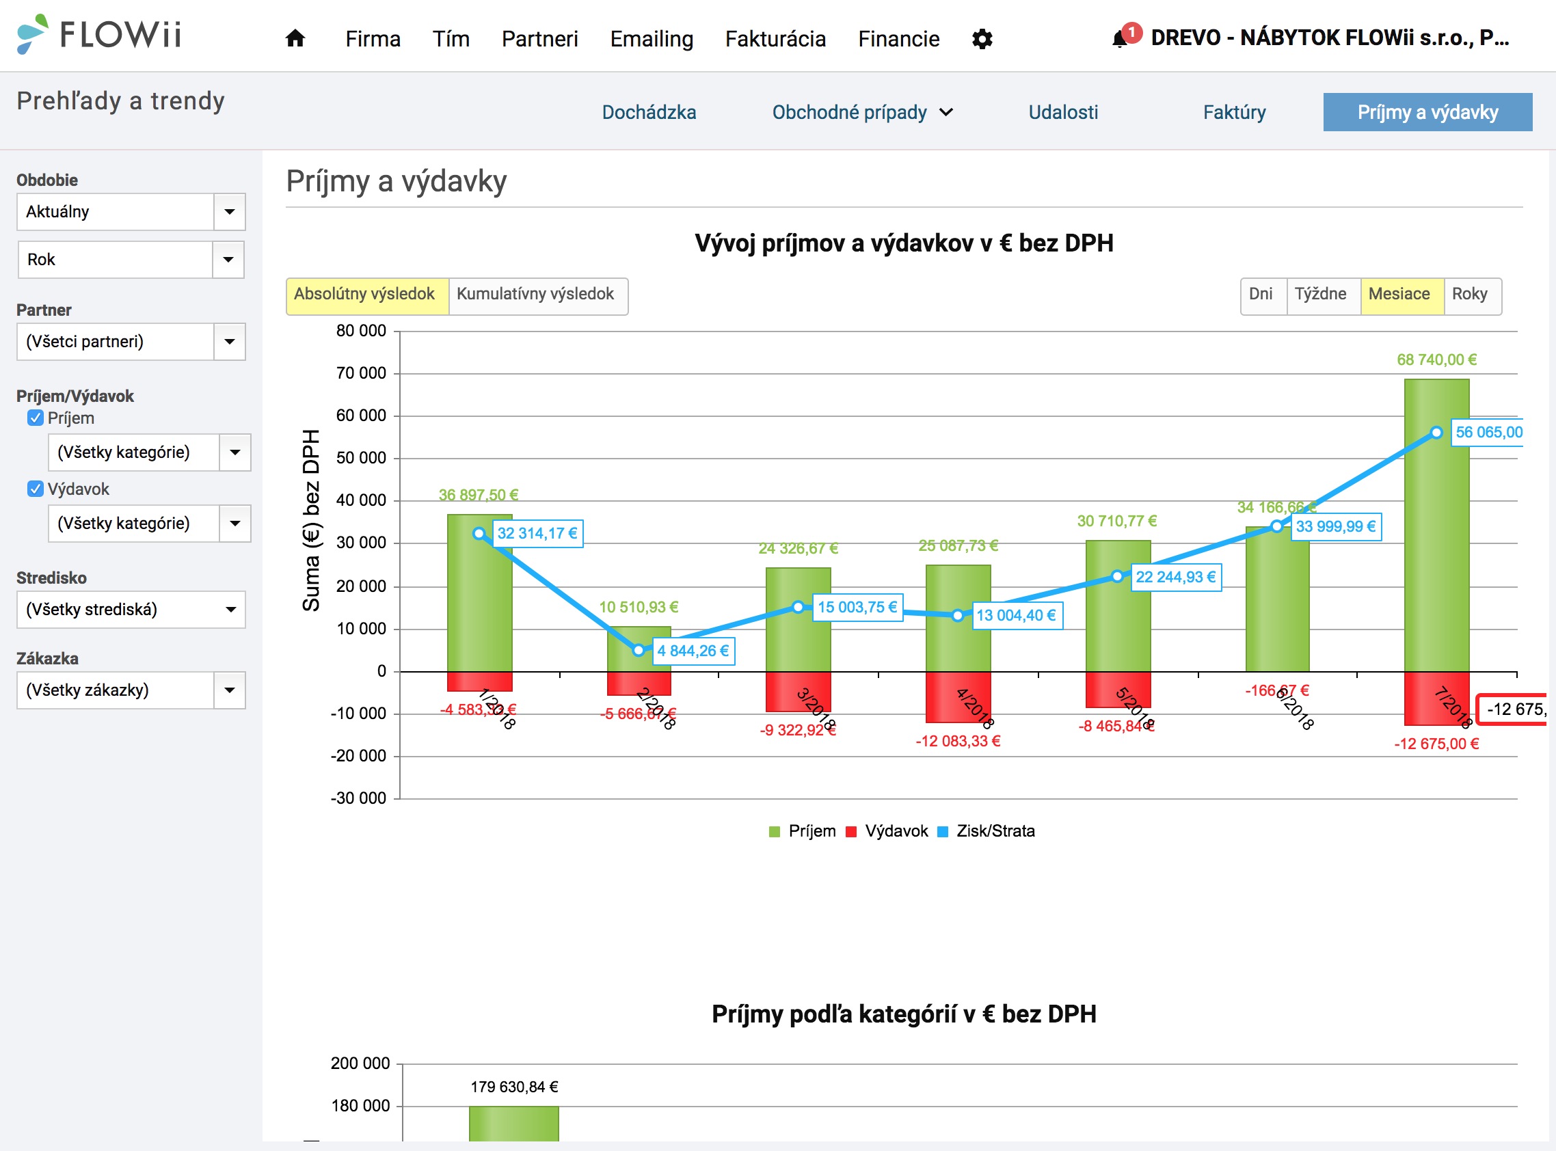Click the 68 740,00 € income value
Image resolution: width=1556 pixels, height=1151 pixels.
(1436, 360)
